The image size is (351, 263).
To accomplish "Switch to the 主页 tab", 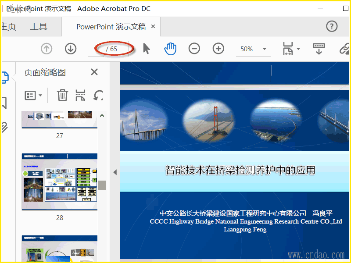I will coord(9,26).
